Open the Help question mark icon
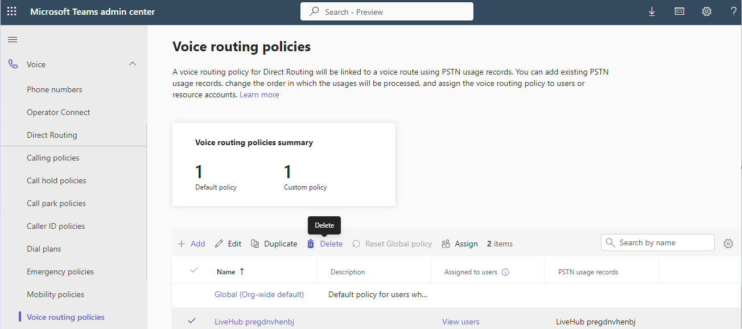Screen dimensions: 742x329 point(734,11)
